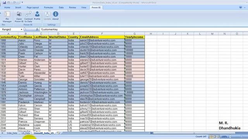The height and width of the screenshot is (139, 248).
Task: Expand the Name Box dropdown
Action: point(21,29)
